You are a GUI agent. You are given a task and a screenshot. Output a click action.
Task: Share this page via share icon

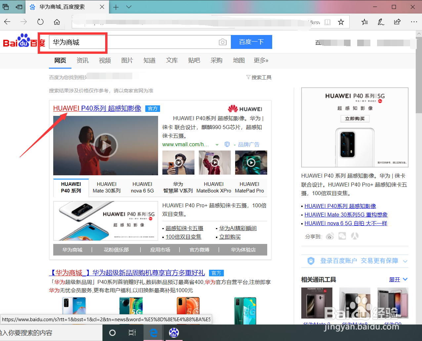(x=397, y=22)
